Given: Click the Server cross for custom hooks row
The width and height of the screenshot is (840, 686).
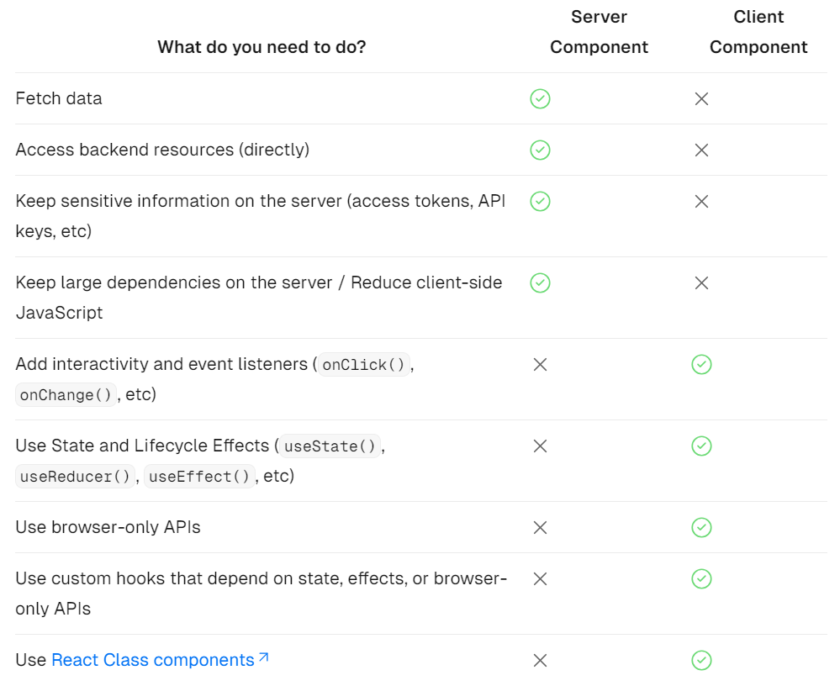Looking at the screenshot, I should (x=540, y=579).
